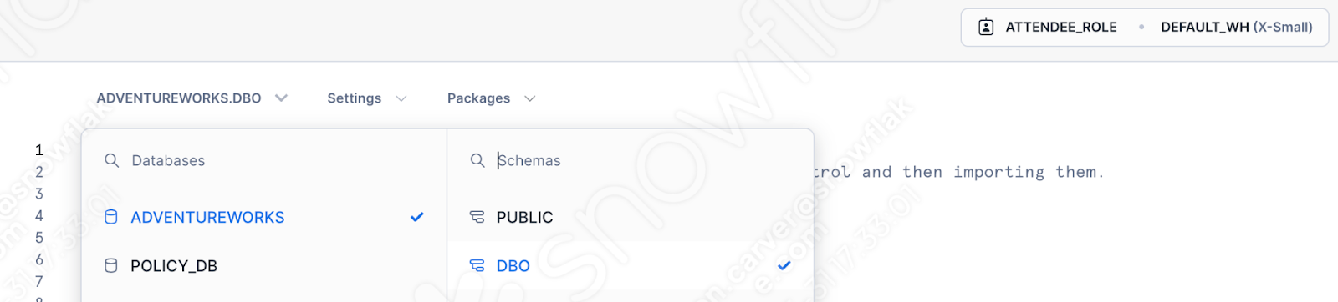Click the magnifier icon beside Schemas

[x=477, y=160]
